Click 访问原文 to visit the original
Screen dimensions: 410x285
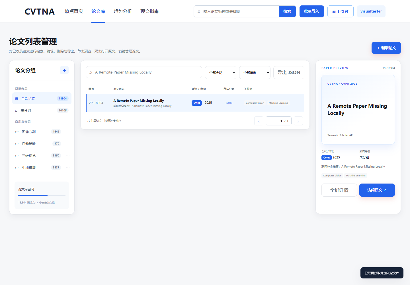click(377, 190)
